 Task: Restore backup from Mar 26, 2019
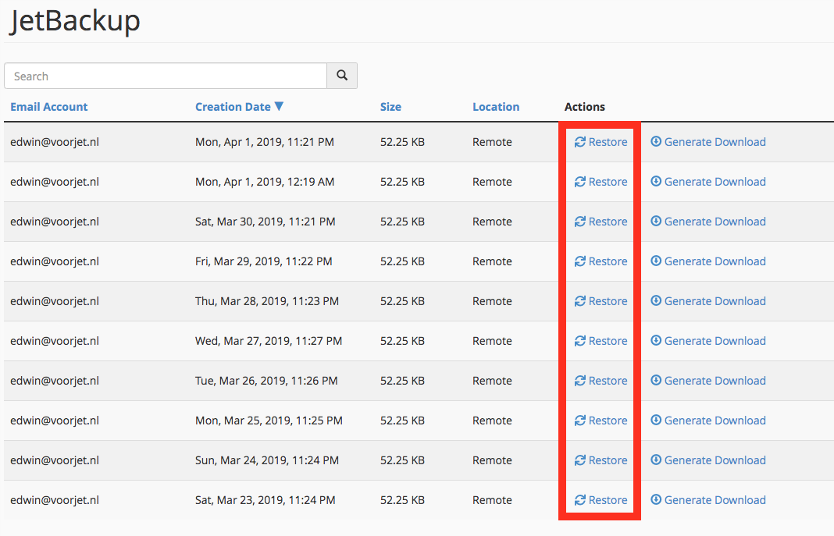(x=601, y=381)
